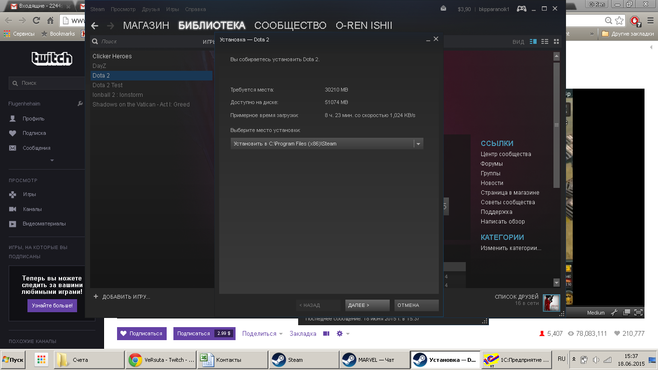658x370 pixels.
Task: Launch Big Picture mode gamepad icon
Action: tap(521, 9)
